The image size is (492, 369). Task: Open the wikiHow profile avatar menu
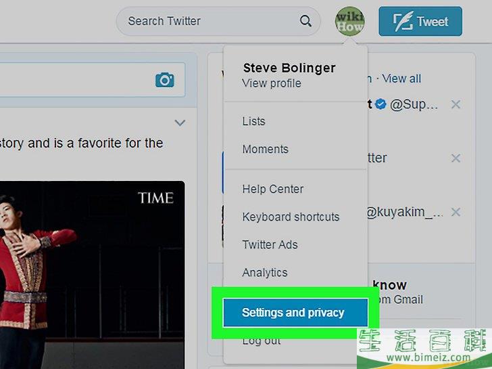349,22
